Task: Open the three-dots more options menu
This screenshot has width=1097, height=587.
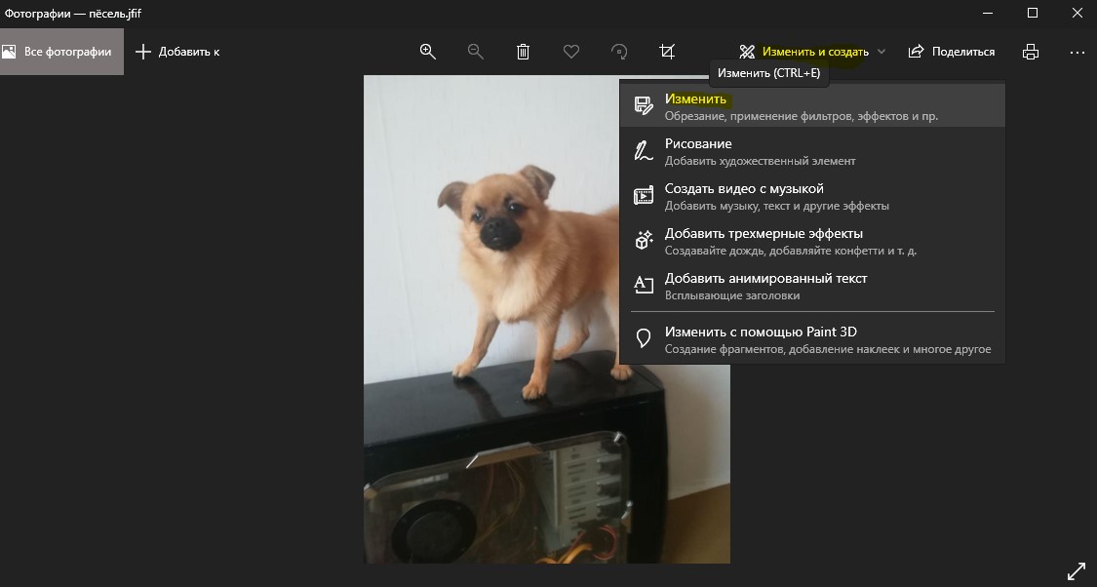Action: pyautogui.click(x=1077, y=52)
